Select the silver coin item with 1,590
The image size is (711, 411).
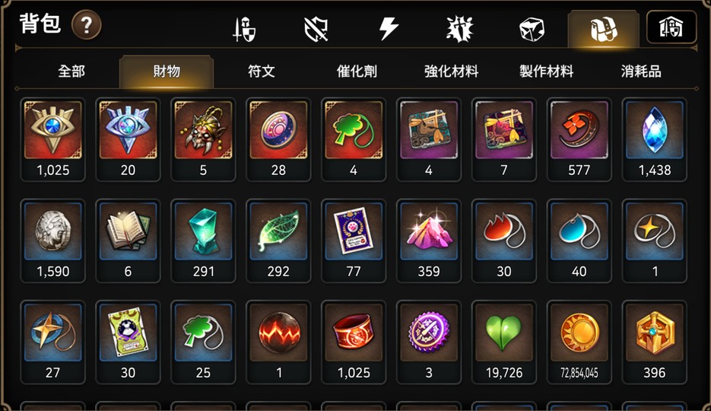coord(53,241)
